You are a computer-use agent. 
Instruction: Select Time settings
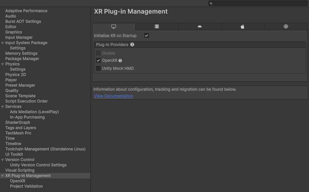[10, 139]
